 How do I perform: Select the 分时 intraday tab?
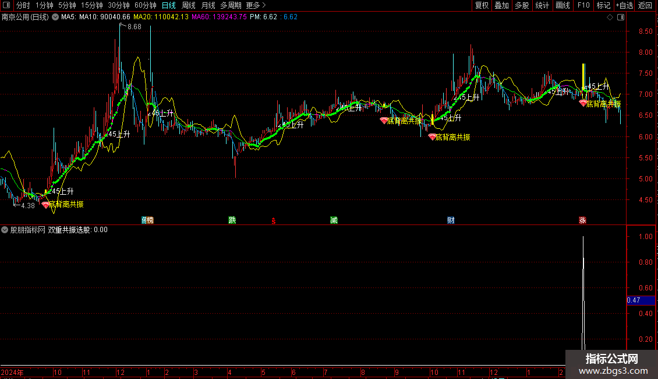click(x=23, y=5)
